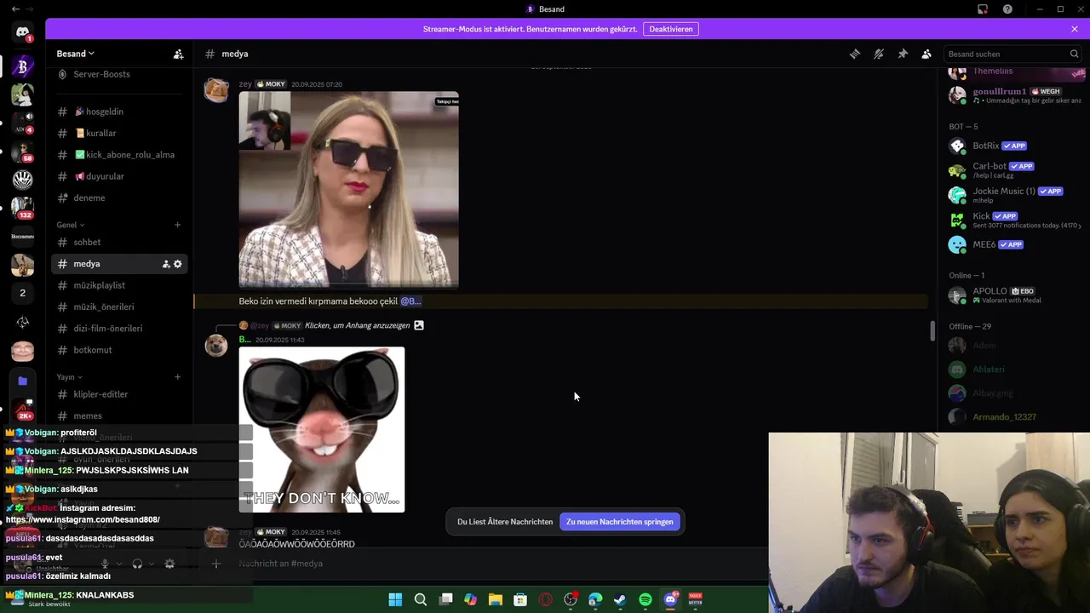Click 'Zu neuen Nachrichten springen' button

pyautogui.click(x=620, y=522)
